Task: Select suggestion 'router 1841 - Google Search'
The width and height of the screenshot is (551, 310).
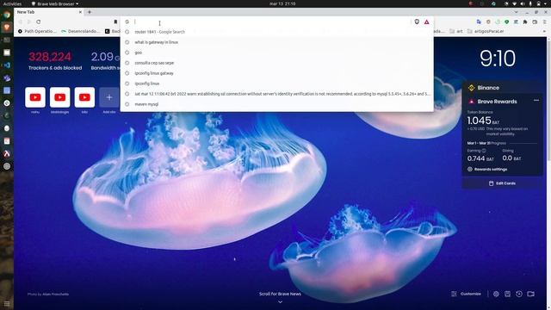Action: pos(277,32)
